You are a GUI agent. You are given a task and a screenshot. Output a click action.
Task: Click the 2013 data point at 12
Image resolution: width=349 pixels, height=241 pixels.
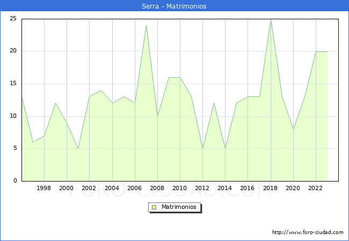(214, 103)
